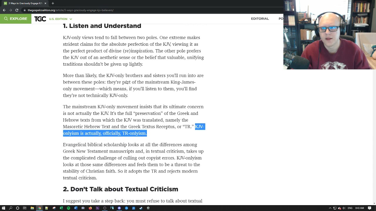Open the last taskbar app icon after Steam
This screenshot has height=211, width=376.
pos(148,208)
